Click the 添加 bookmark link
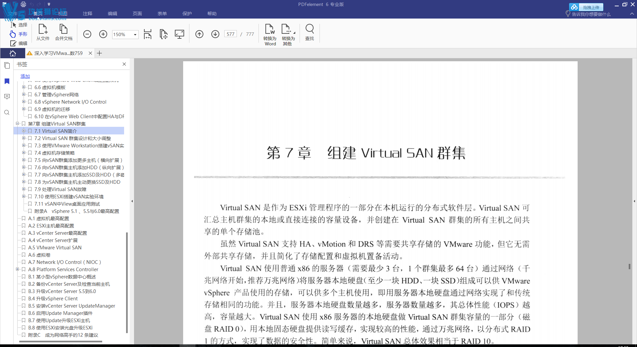The width and height of the screenshot is (637, 347). [25, 76]
